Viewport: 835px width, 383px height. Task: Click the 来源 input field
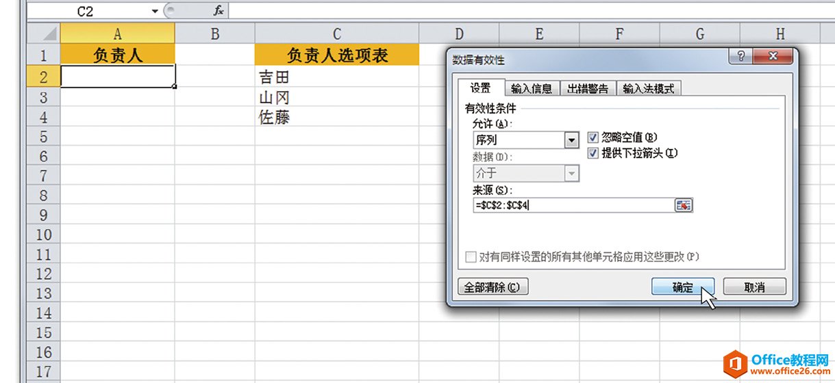(x=573, y=204)
